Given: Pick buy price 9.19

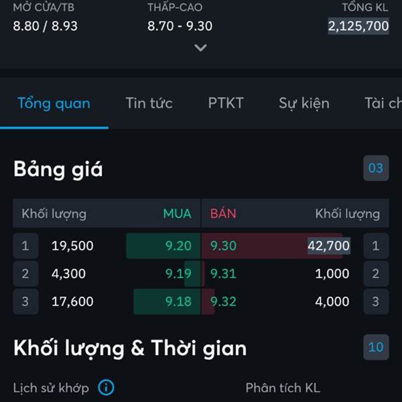Looking at the screenshot, I should click(178, 273).
